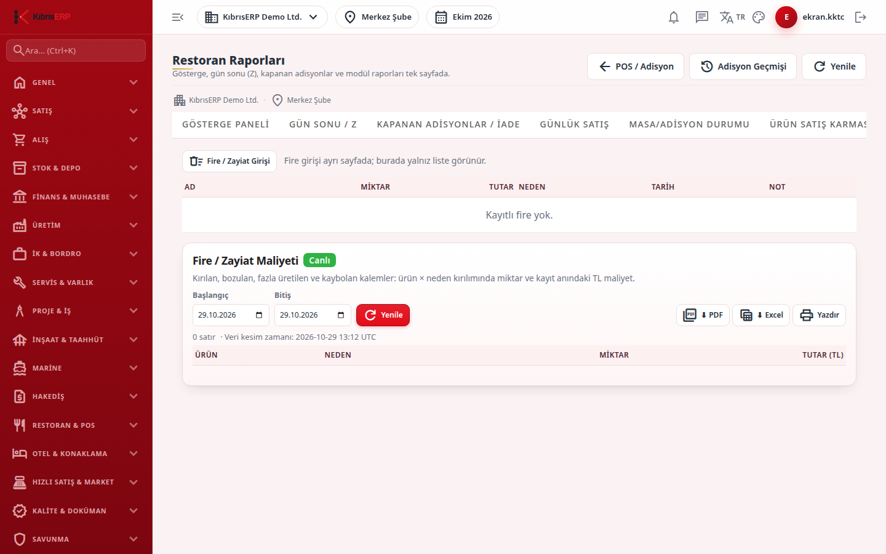886x554 pixels.
Task: Open the user avatar E
Action: [x=786, y=17]
